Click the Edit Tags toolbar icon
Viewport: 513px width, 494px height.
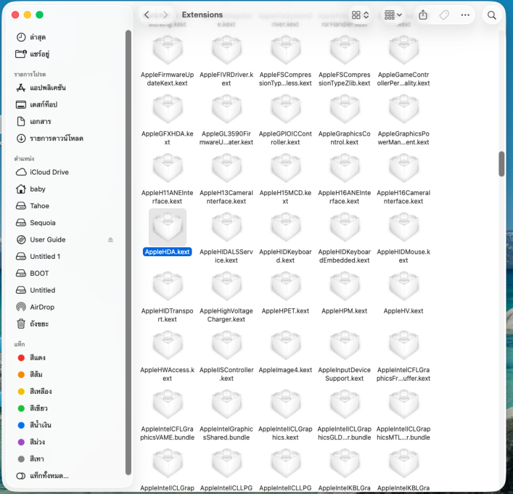pyautogui.click(x=444, y=14)
